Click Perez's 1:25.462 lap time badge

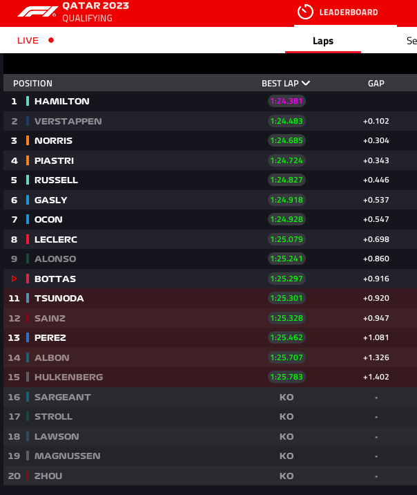click(x=287, y=337)
